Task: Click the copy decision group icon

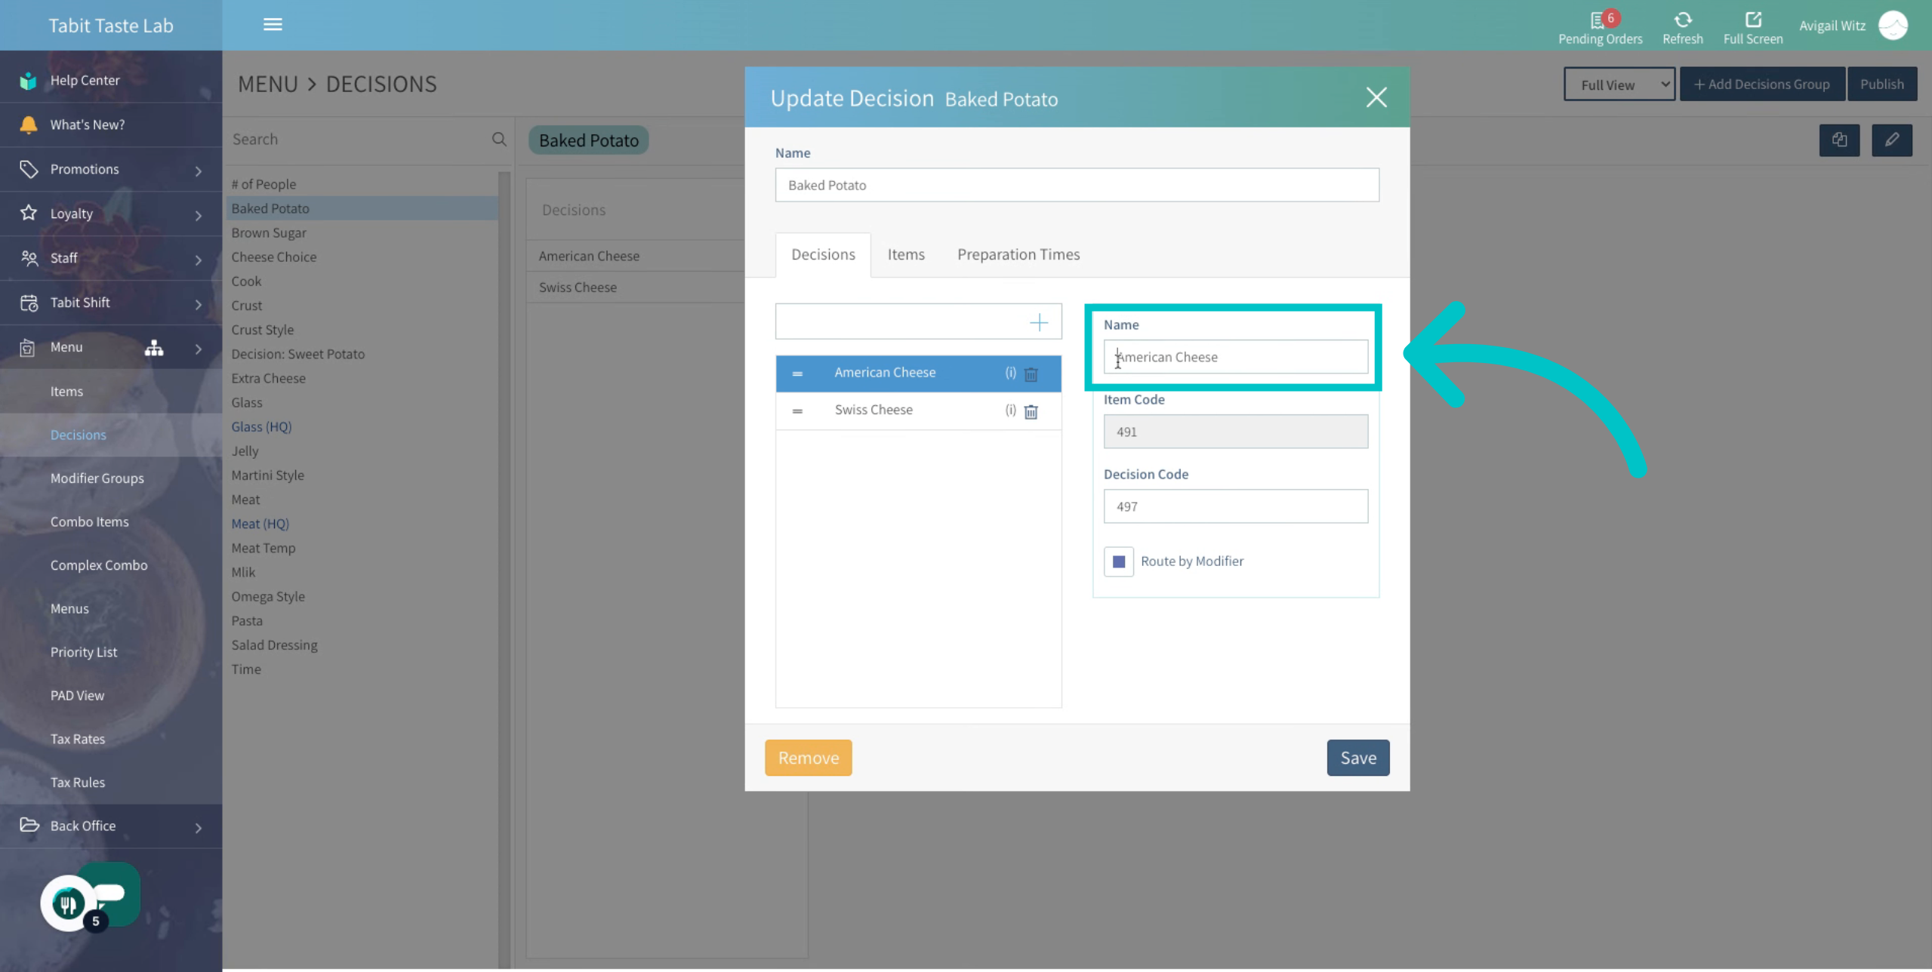Action: pyautogui.click(x=1839, y=140)
